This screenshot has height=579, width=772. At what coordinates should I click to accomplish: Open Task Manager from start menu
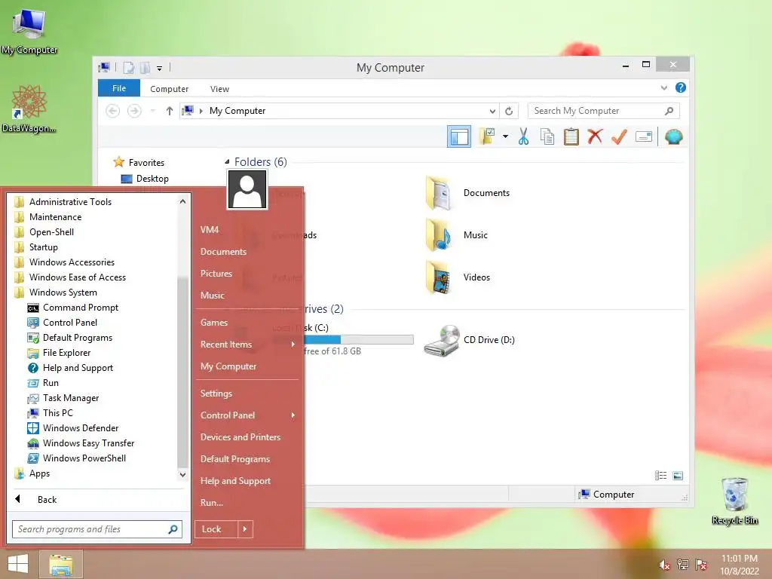point(70,398)
